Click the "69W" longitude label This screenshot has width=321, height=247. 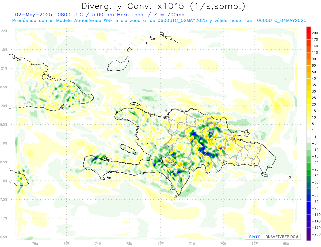coord(255,243)
